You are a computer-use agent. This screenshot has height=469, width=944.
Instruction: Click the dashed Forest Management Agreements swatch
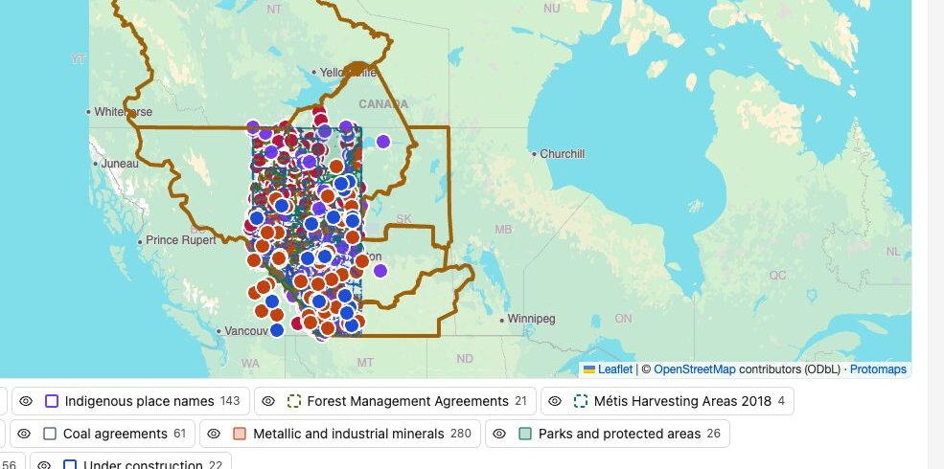[x=294, y=401]
